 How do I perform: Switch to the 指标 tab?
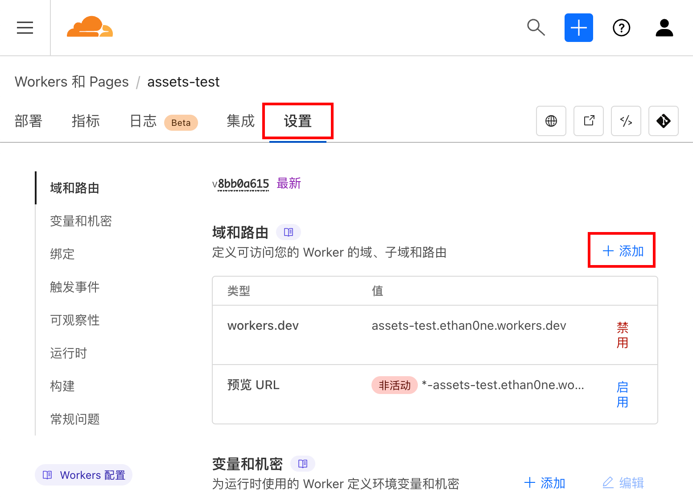(x=86, y=121)
